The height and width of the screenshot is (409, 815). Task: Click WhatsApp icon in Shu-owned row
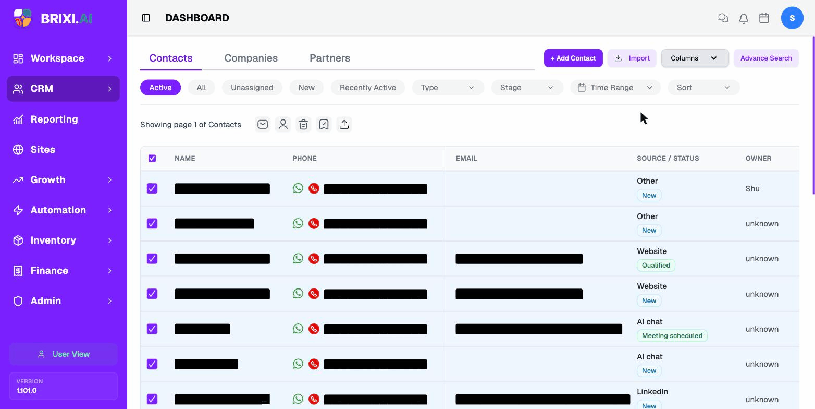298,188
